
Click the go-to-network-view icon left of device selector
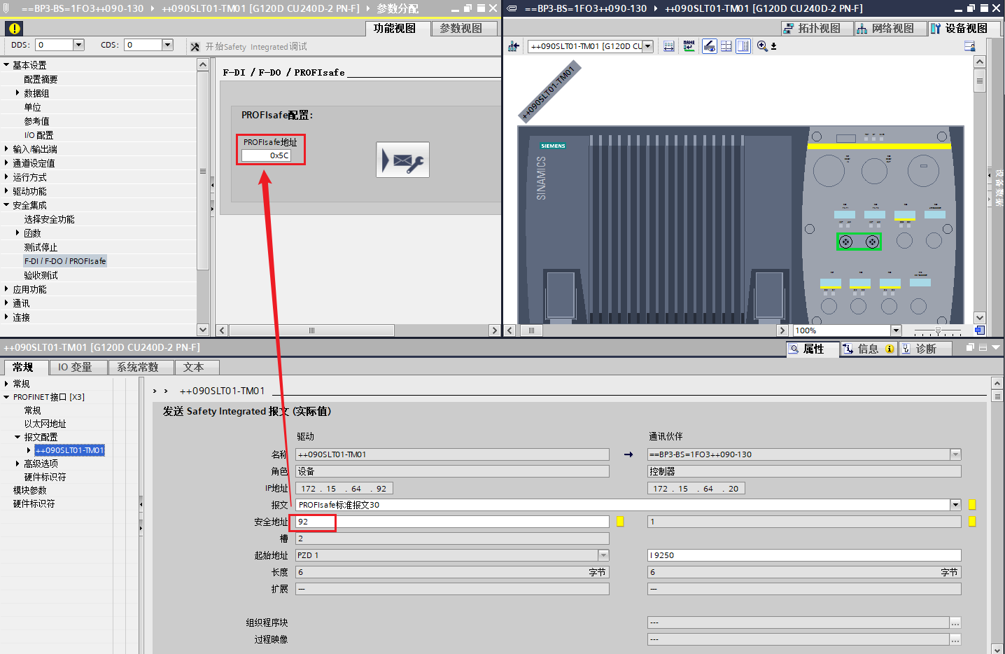coord(514,46)
